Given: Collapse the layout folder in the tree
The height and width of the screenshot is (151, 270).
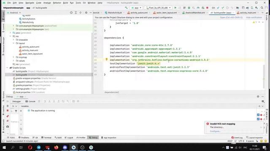Looking at the screenshot, I should (x=13, y=43).
